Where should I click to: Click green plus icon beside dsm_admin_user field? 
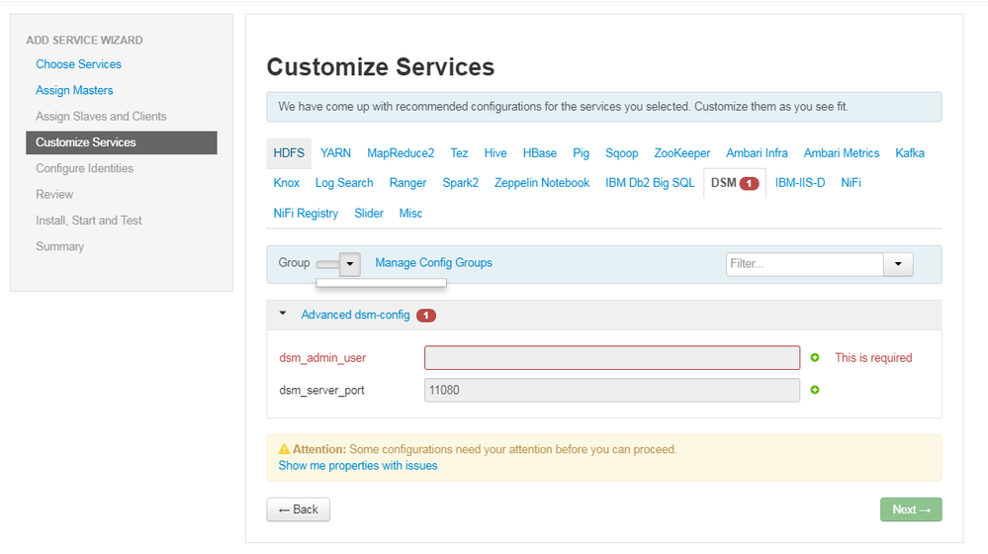815,358
